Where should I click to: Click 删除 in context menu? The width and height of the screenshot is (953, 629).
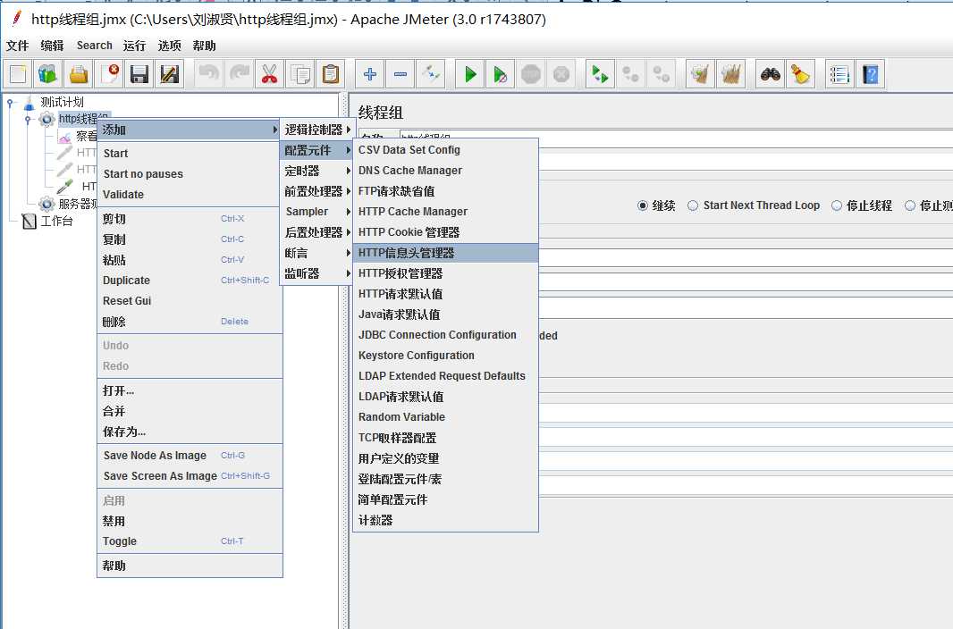[190, 322]
